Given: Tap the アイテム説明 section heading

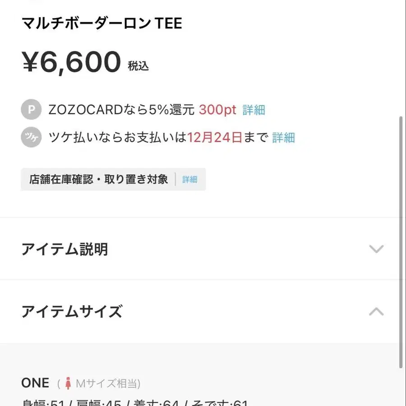Looking at the screenshot, I should tap(65, 249).
